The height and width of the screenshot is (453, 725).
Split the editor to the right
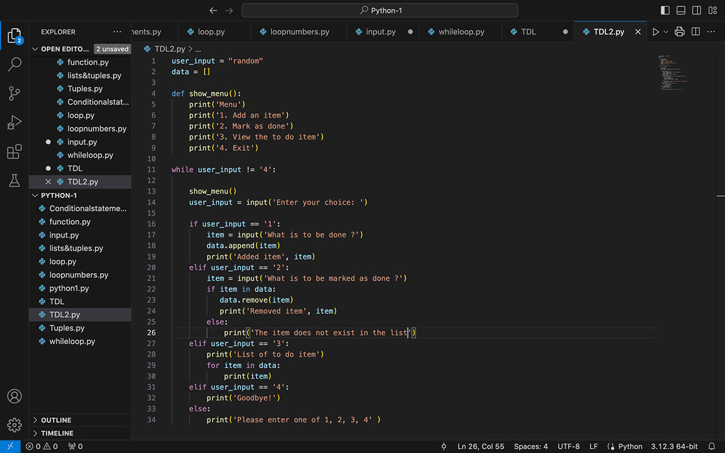click(695, 31)
